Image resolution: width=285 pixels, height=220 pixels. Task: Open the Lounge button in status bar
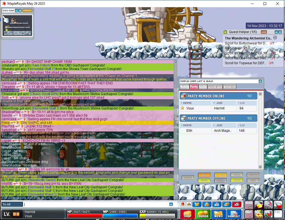(x=203, y=214)
